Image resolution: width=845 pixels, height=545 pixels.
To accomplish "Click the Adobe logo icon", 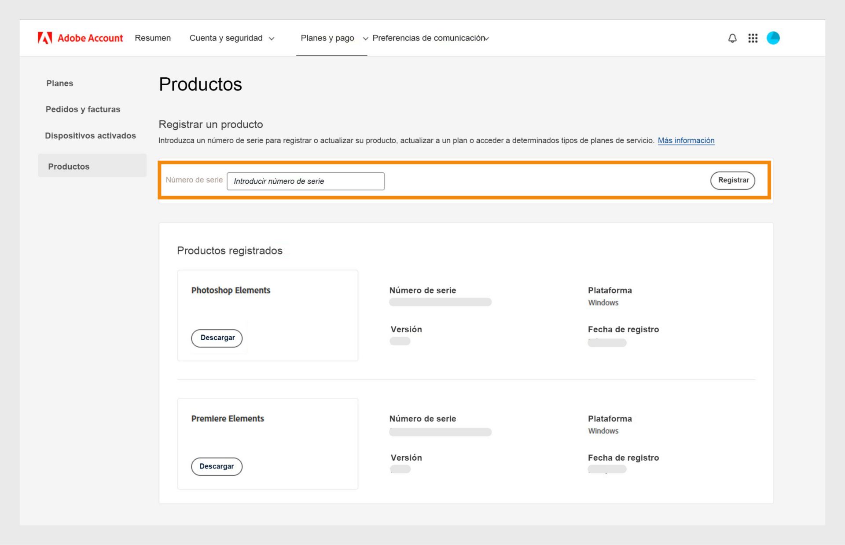I will coord(45,38).
